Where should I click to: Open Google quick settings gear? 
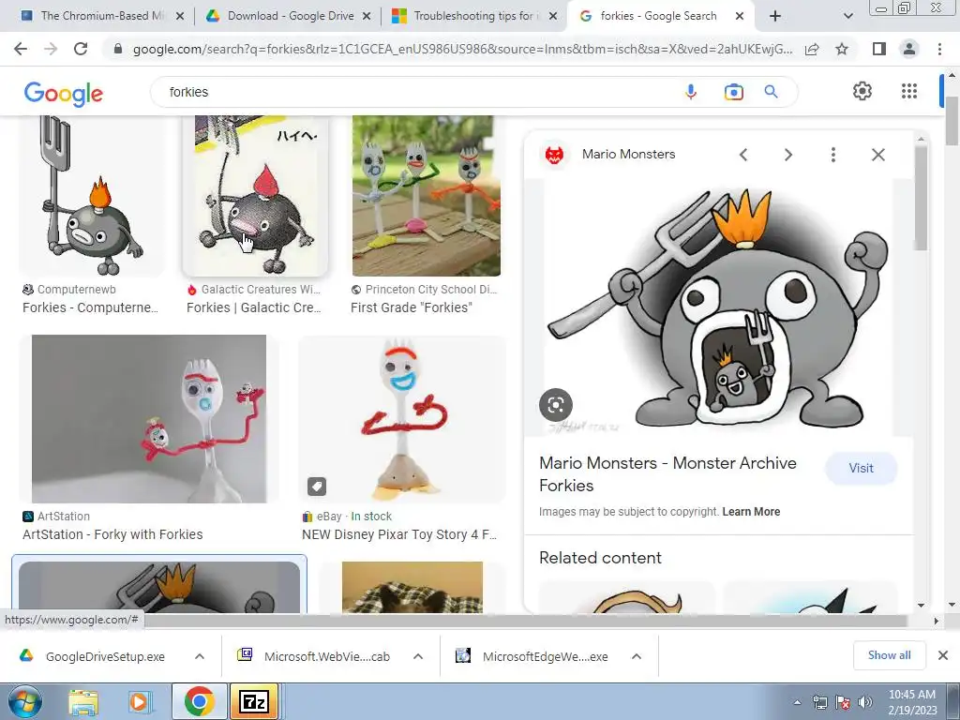click(x=862, y=91)
